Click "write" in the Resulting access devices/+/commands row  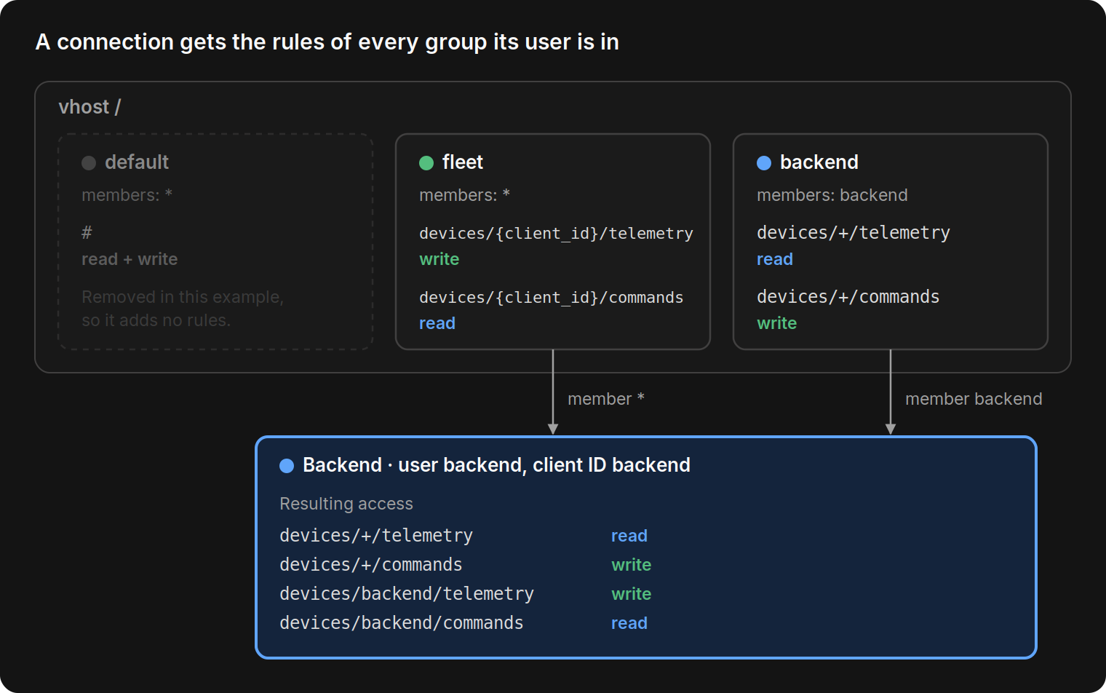(632, 565)
